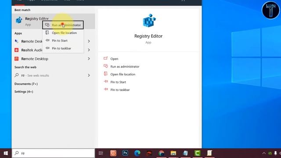Click the large Registry Editor icon in the preview pane
This screenshot has height=158, width=281.
tap(149, 21)
